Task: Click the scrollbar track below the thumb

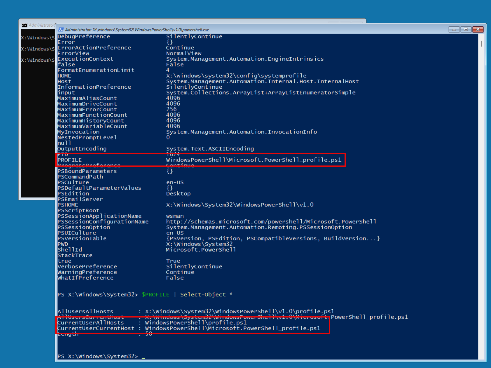Action: click(x=481, y=196)
